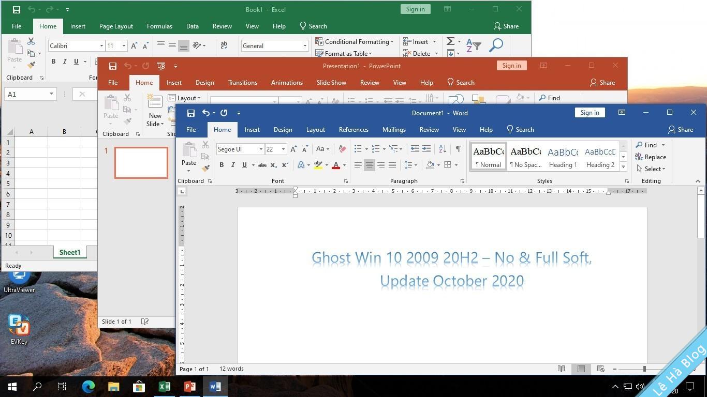707x397 pixels.
Task: Open Word font size dropdown
Action: pyautogui.click(x=283, y=149)
